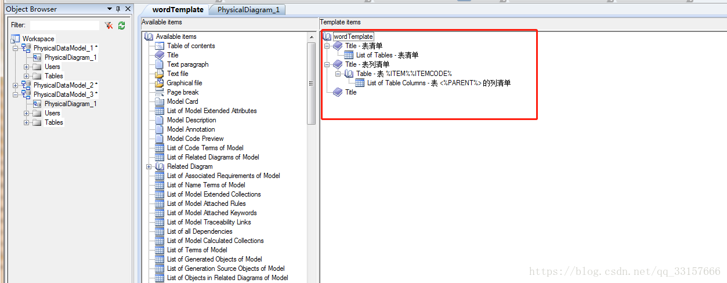Click the Table of contents item icon
This screenshot has height=283, width=727.
coord(160,46)
